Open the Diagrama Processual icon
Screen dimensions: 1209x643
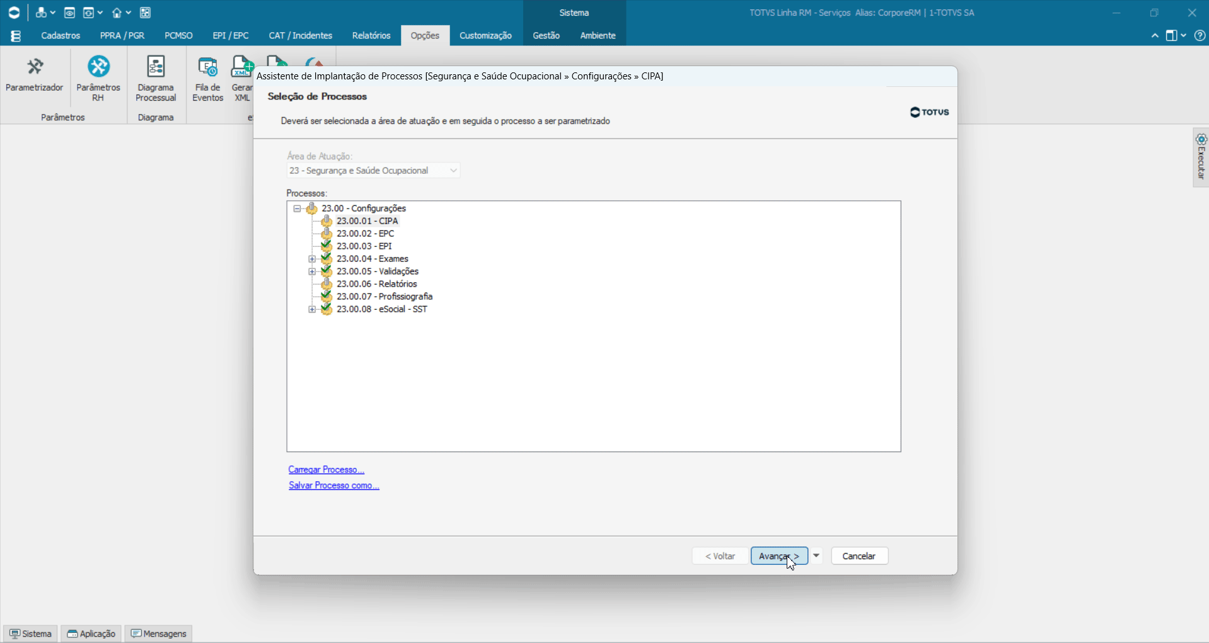pyautogui.click(x=156, y=79)
